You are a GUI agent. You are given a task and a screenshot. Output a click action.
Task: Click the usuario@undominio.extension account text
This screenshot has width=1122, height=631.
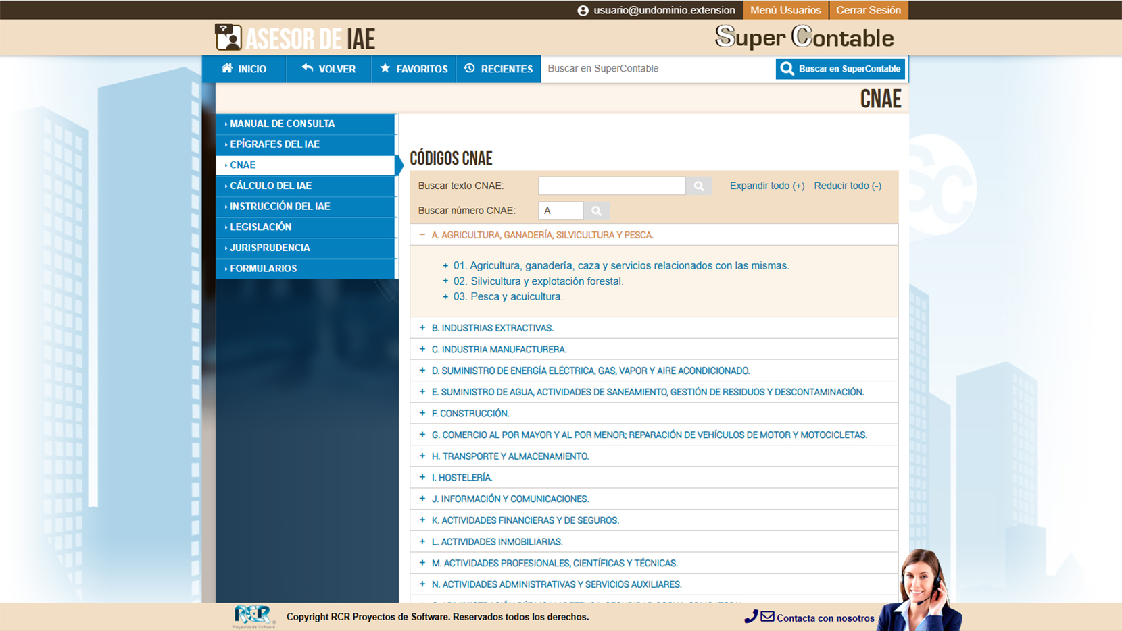(664, 10)
